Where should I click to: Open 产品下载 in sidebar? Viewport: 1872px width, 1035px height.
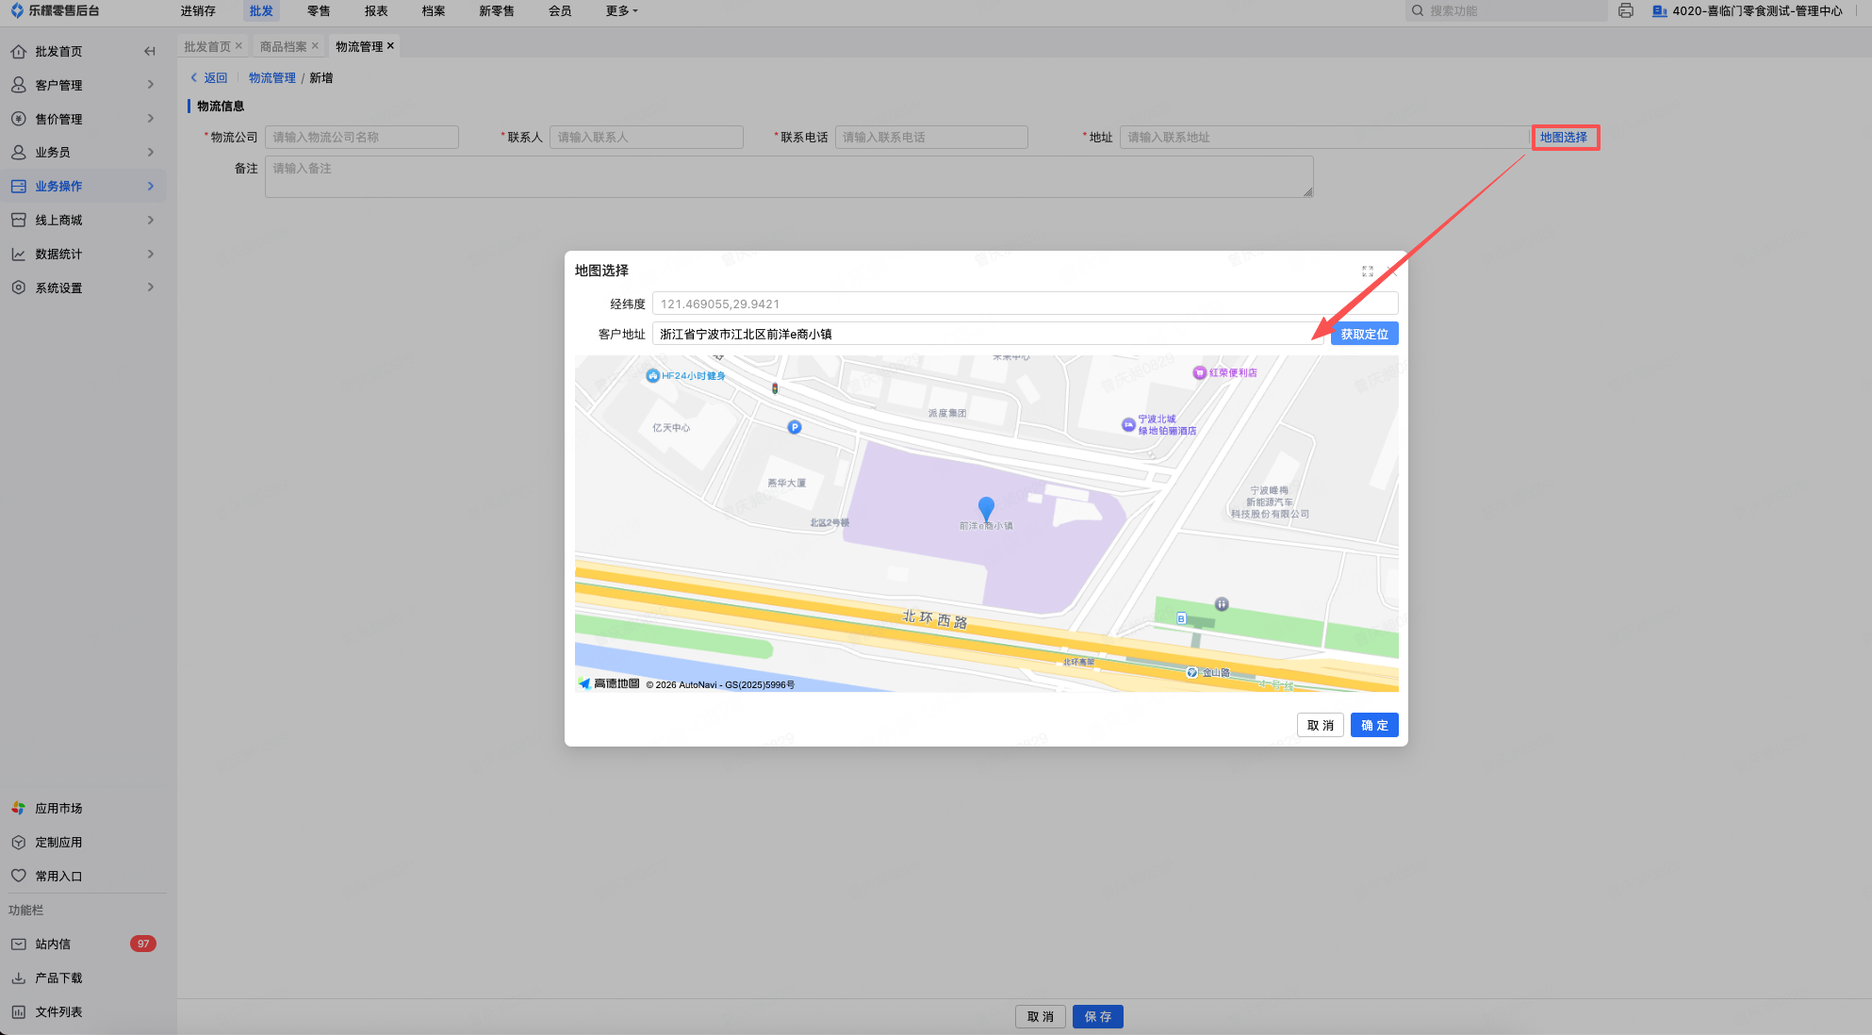click(58, 978)
